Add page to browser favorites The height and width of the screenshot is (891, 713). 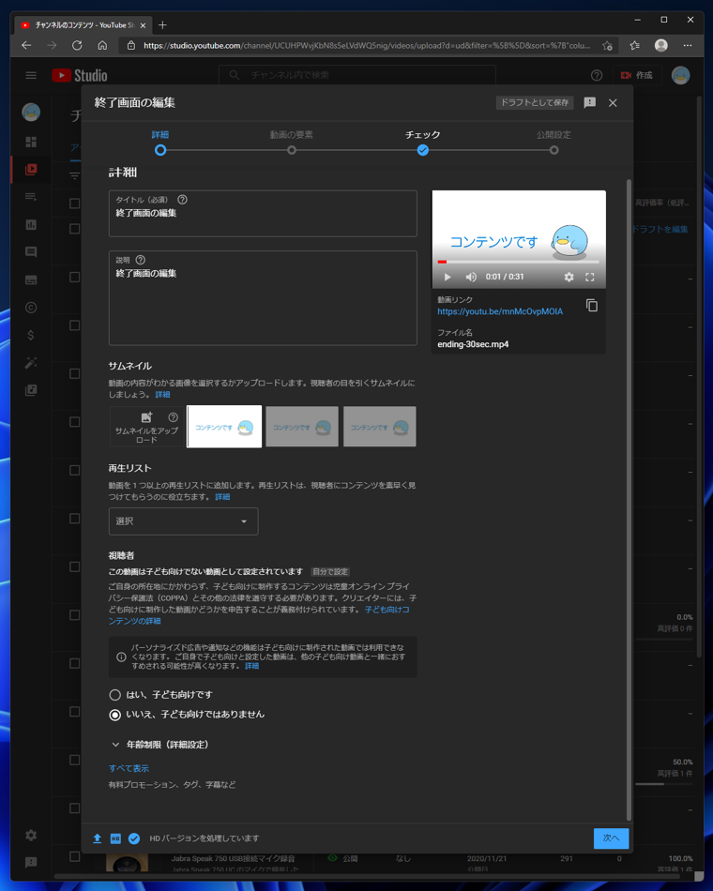[x=607, y=45]
